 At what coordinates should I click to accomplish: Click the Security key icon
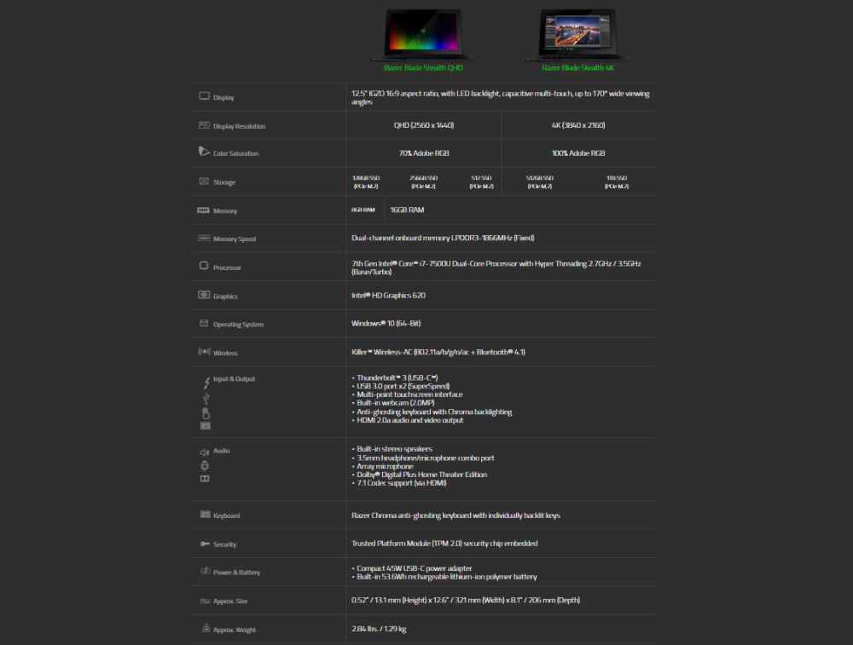204,544
